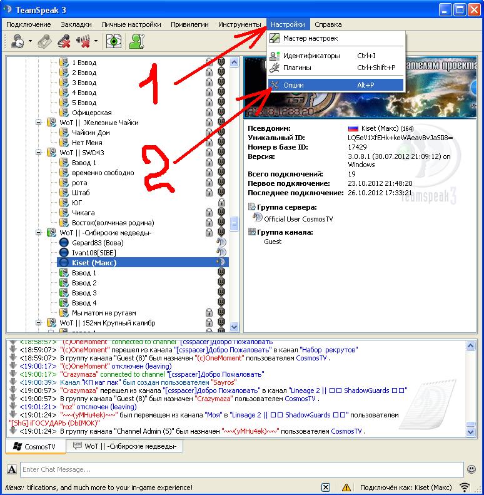Click Russian flag icon next to Kiset
The width and height of the screenshot is (484, 495).
[353, 128]
